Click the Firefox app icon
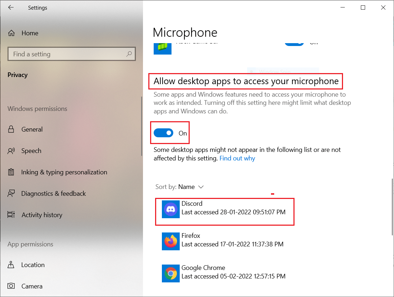 click(x=171, y=241)
